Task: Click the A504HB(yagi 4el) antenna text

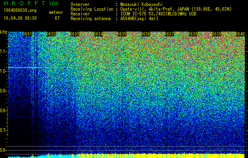Action: 139,19
